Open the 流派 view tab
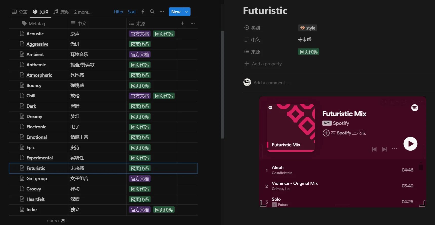Screen dimensions: 435x225 (x=61, y=12)
